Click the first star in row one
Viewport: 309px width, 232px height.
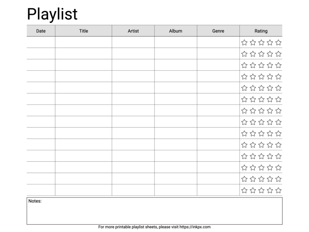click(244, 43)
